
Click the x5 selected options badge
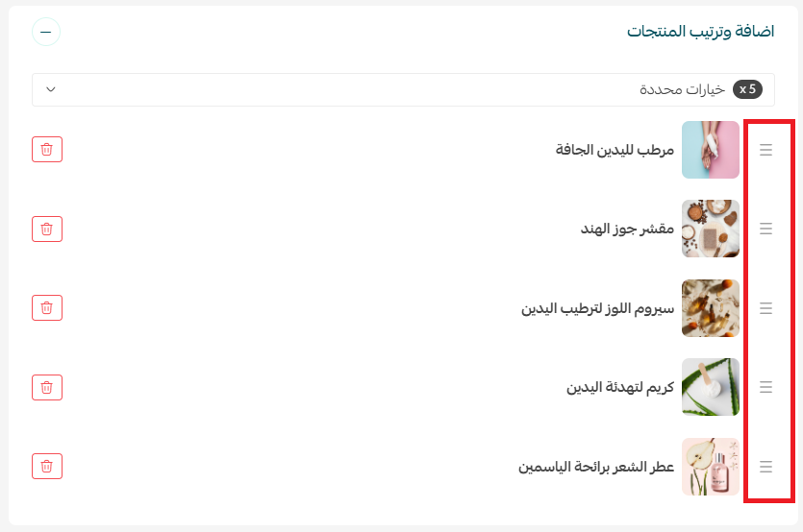coord(747,89)
